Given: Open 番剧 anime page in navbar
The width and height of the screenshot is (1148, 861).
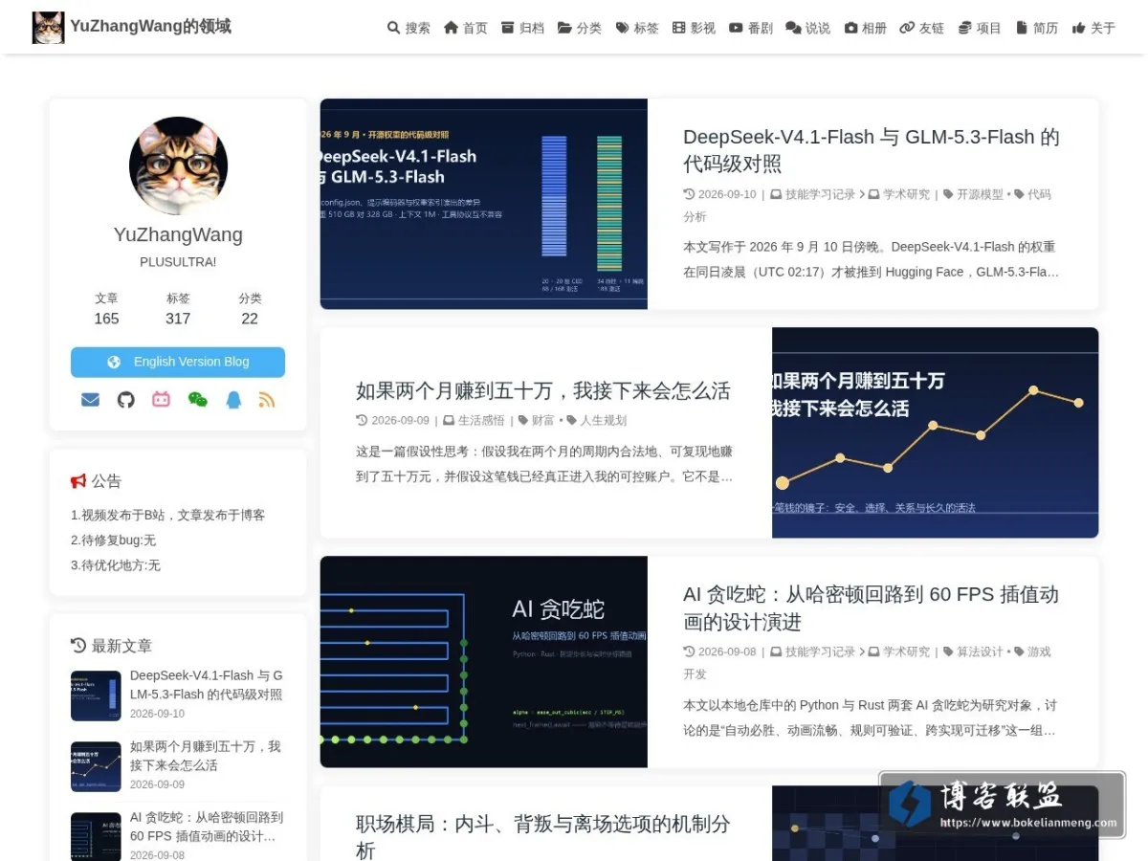Looking at the screenshot, I should tap(751, 28).
